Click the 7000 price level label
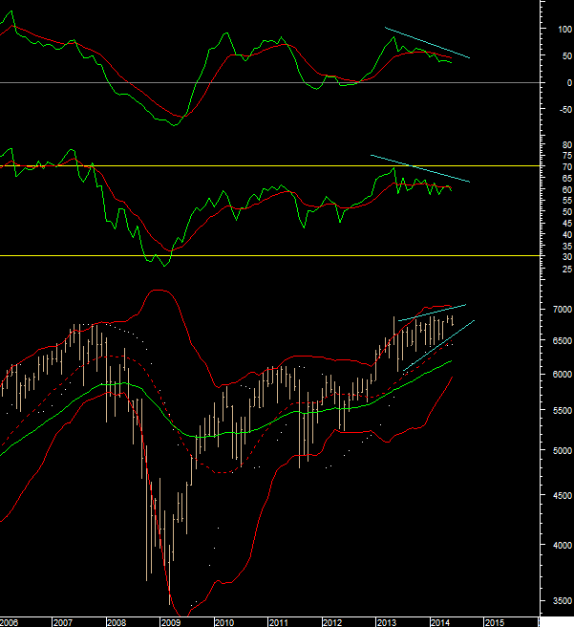The height and width of the screenshot is (627, 574). [x=563, y=309]
